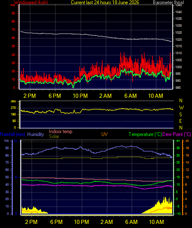Select the 995 barometer axis value

(x=178, y=74)
